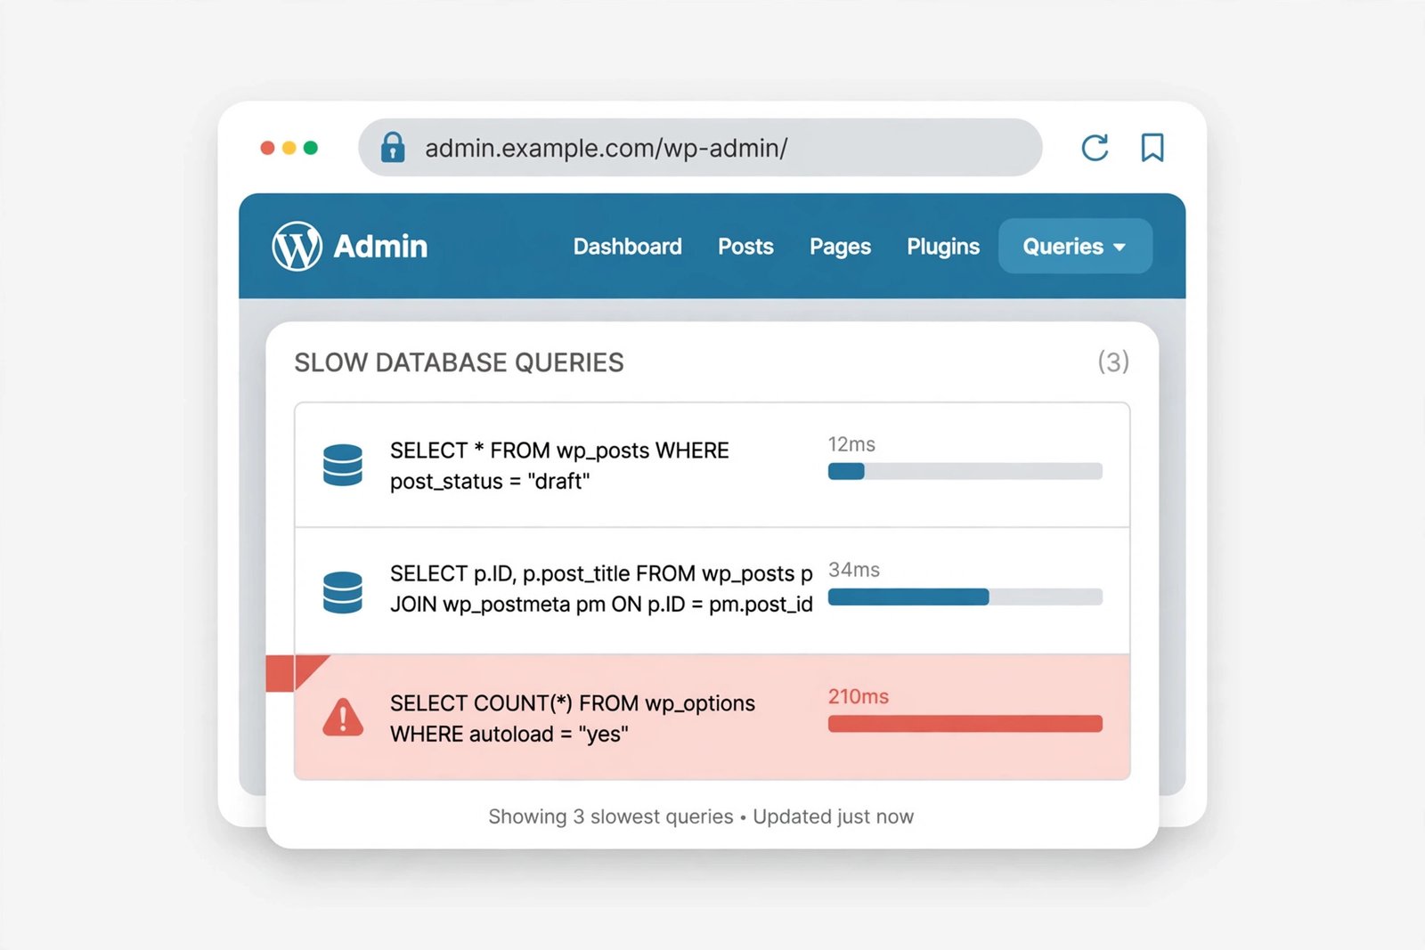Click the red 210ms duration bar

click(x=965, y=724)
